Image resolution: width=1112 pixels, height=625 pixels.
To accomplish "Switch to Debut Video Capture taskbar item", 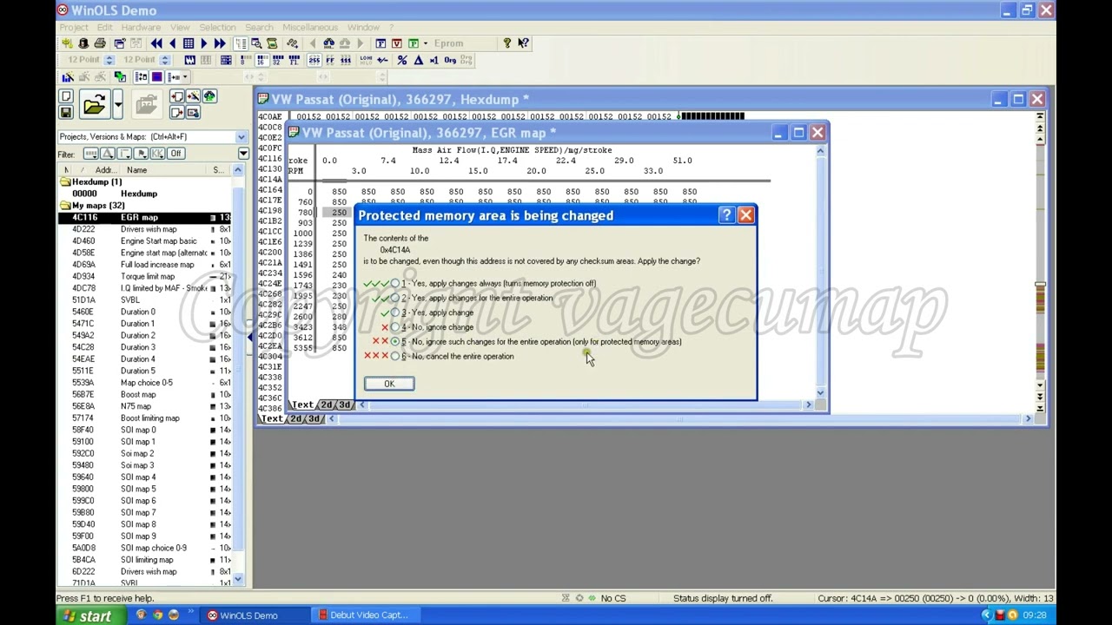I will point(365,615).
